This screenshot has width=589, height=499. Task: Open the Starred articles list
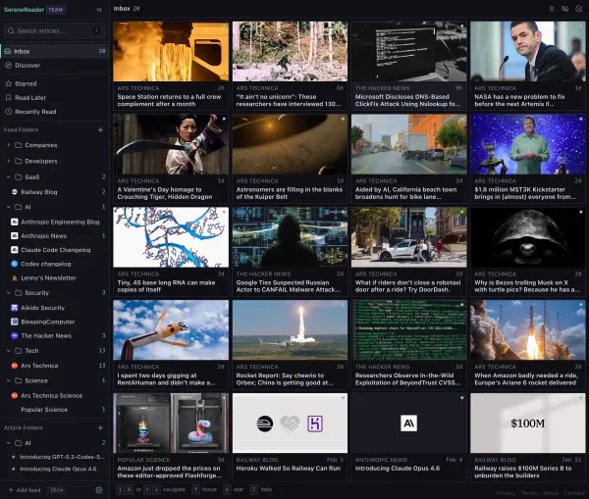coord(26,84)
